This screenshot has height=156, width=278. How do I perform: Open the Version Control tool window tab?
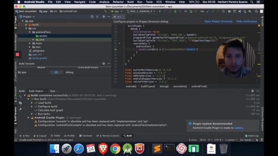pos(108,136)
